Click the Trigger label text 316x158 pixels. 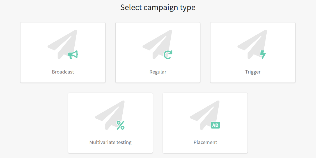coord(253,72)
